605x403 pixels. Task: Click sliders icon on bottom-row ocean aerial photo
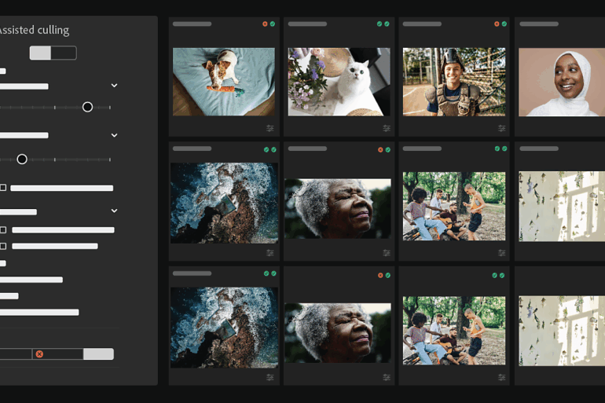pyautogui.click(x=269, y=377)
